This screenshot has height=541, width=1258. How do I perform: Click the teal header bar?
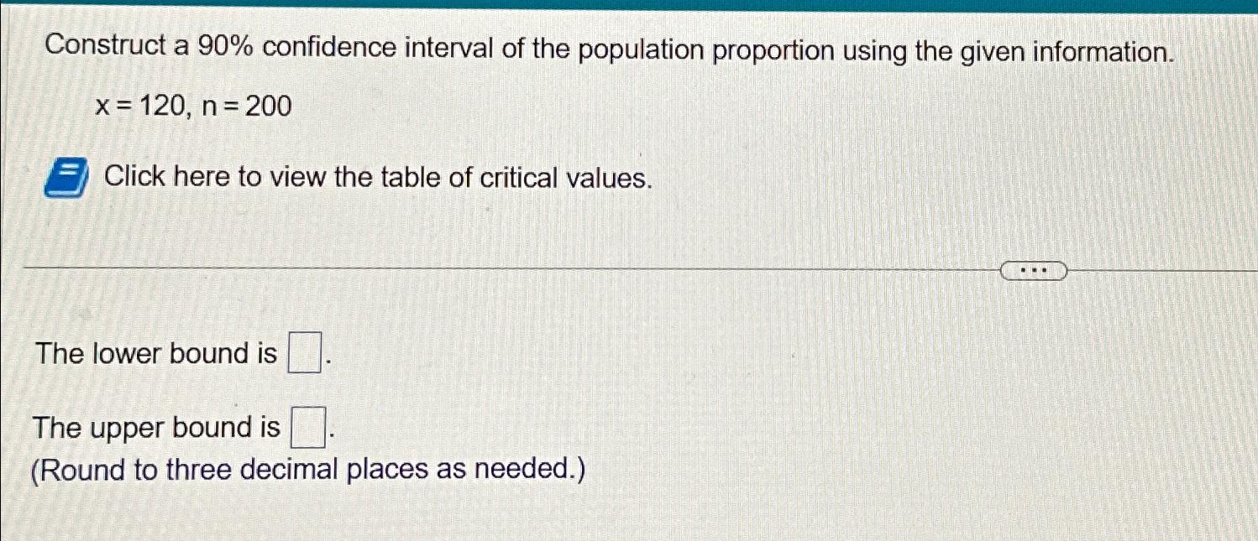629,7
